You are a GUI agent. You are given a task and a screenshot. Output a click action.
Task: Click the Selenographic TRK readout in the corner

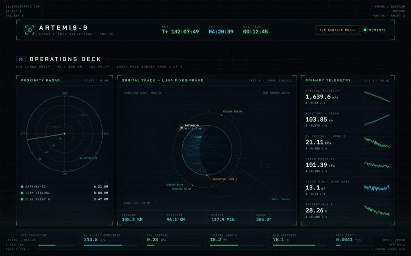pyautogui.click(x=23, y=11)
